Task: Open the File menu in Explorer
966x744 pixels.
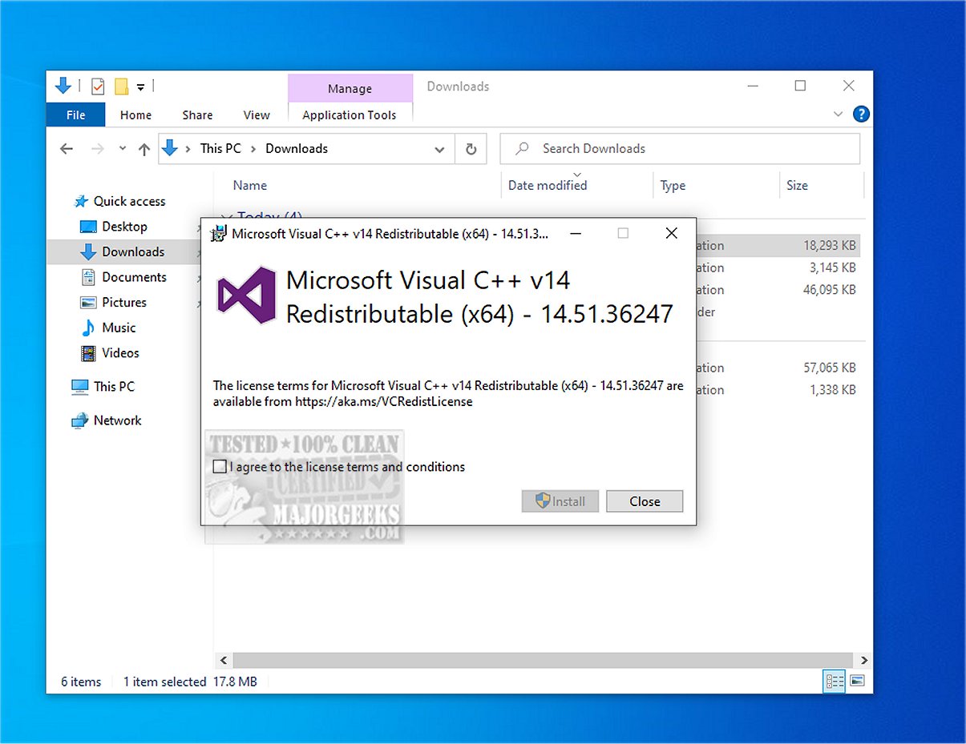Action: pyautogui.click(x=76, y=115)
